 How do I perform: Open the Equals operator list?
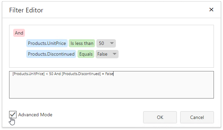click(x=86, y=54)
